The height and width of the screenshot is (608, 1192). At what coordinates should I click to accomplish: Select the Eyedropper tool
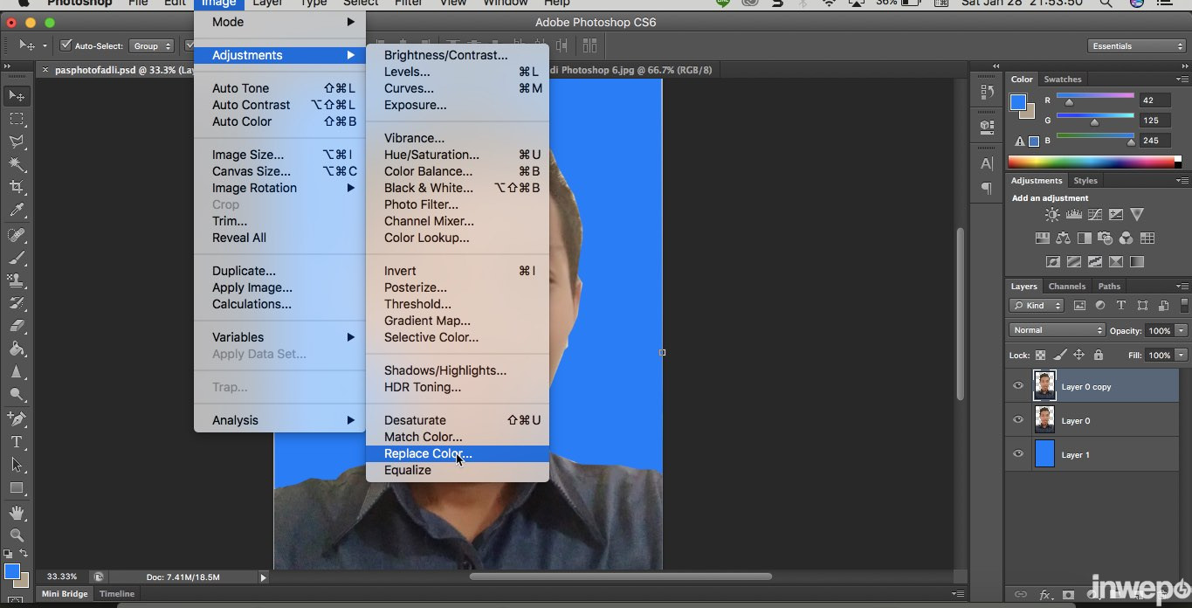(x=17, y=211)
